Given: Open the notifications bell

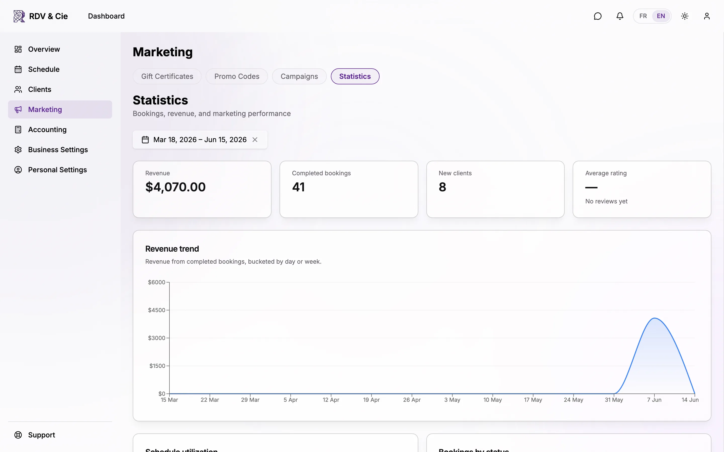Looking at the screenshot, I should [x=620, y=16].
